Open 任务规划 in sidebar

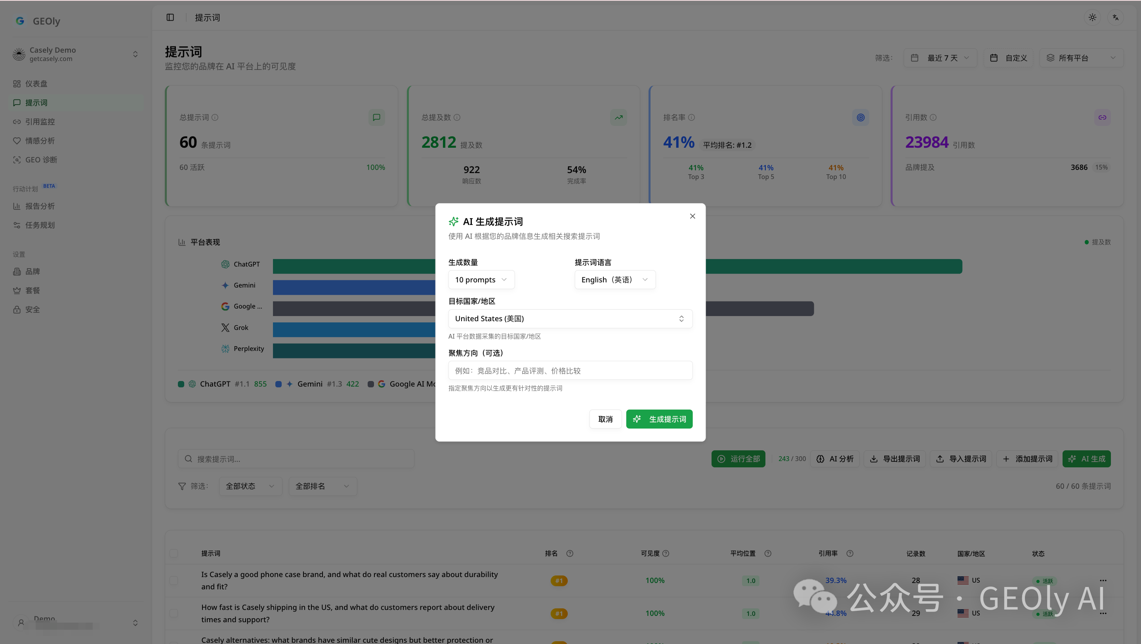click(76, 225)
